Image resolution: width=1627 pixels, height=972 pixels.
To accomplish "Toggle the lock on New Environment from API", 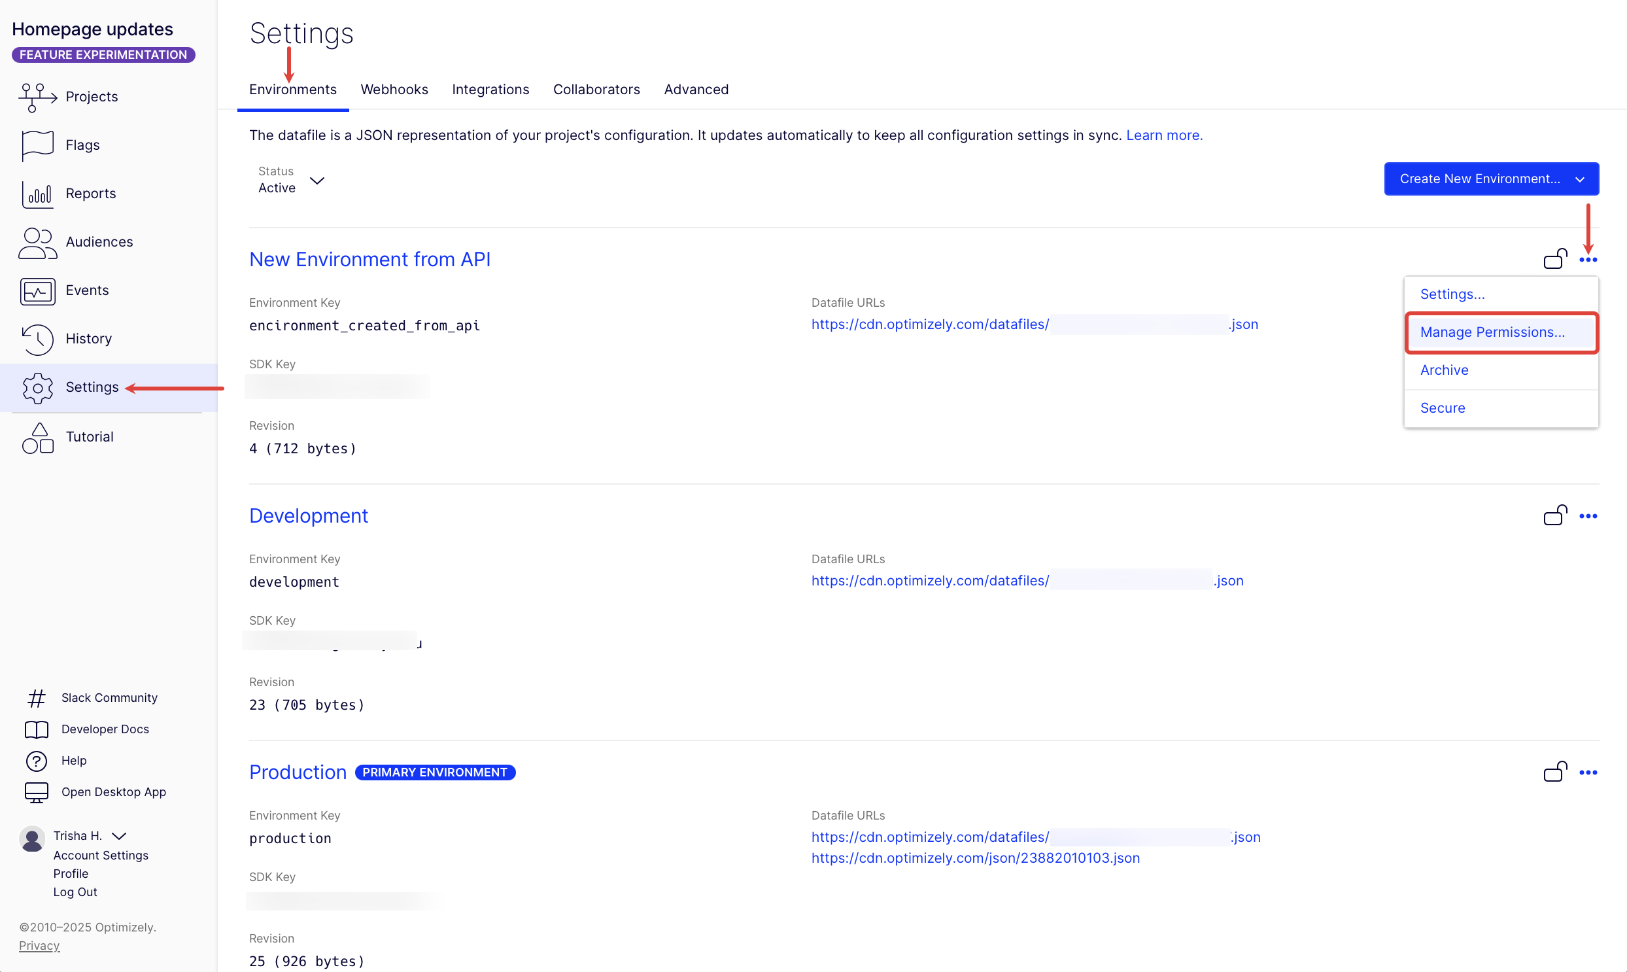I will (1555, 259).
